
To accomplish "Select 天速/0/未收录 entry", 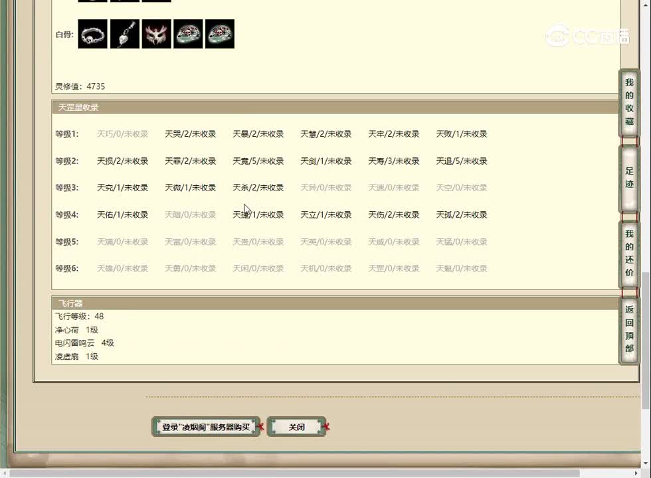I will (393, 187).
